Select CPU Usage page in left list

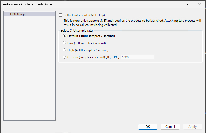[x=18, y=14]
